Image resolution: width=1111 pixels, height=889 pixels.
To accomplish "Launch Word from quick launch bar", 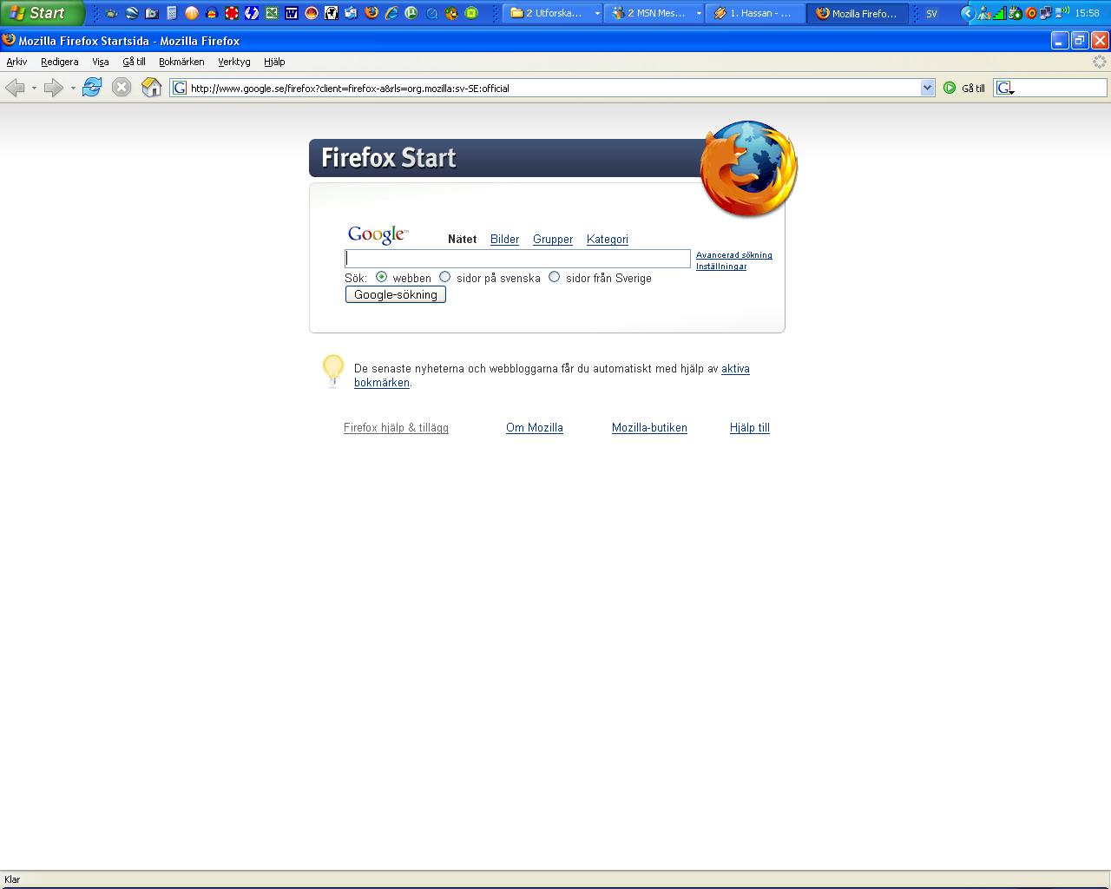I will point(291,13).
